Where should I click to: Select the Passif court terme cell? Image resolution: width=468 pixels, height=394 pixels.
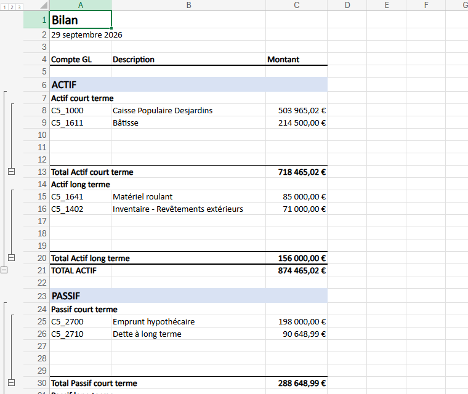(x=80, y=309)
